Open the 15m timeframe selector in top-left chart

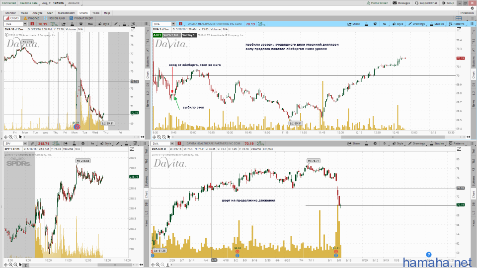90,24
